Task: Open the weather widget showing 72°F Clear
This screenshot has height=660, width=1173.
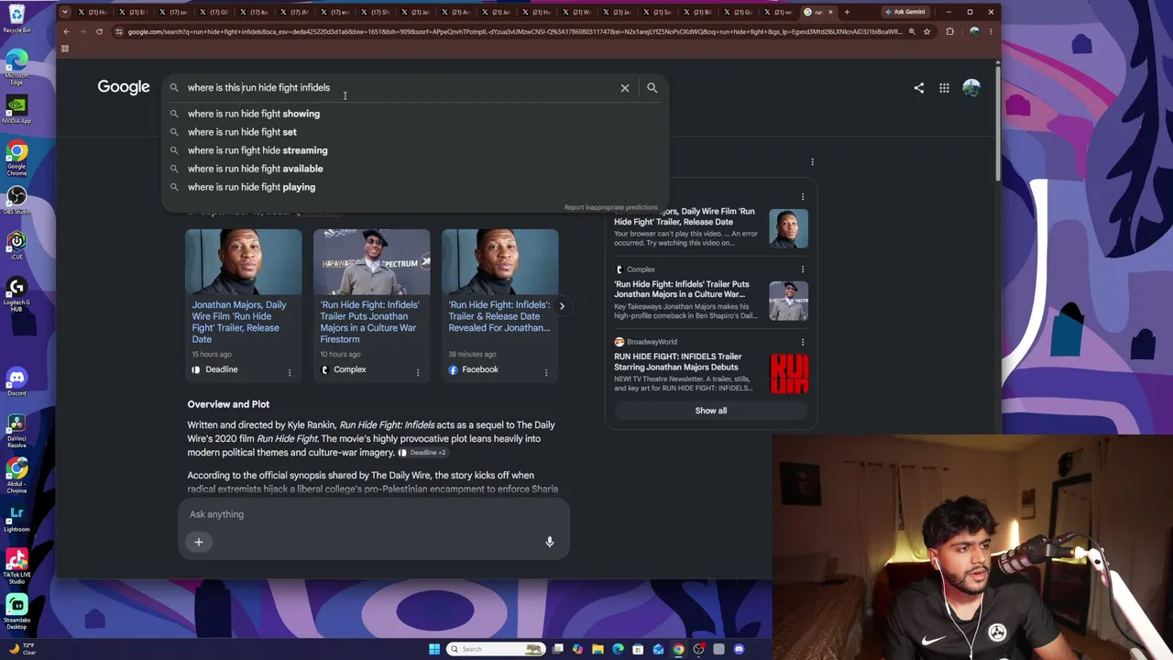Action: pos(22,649)
